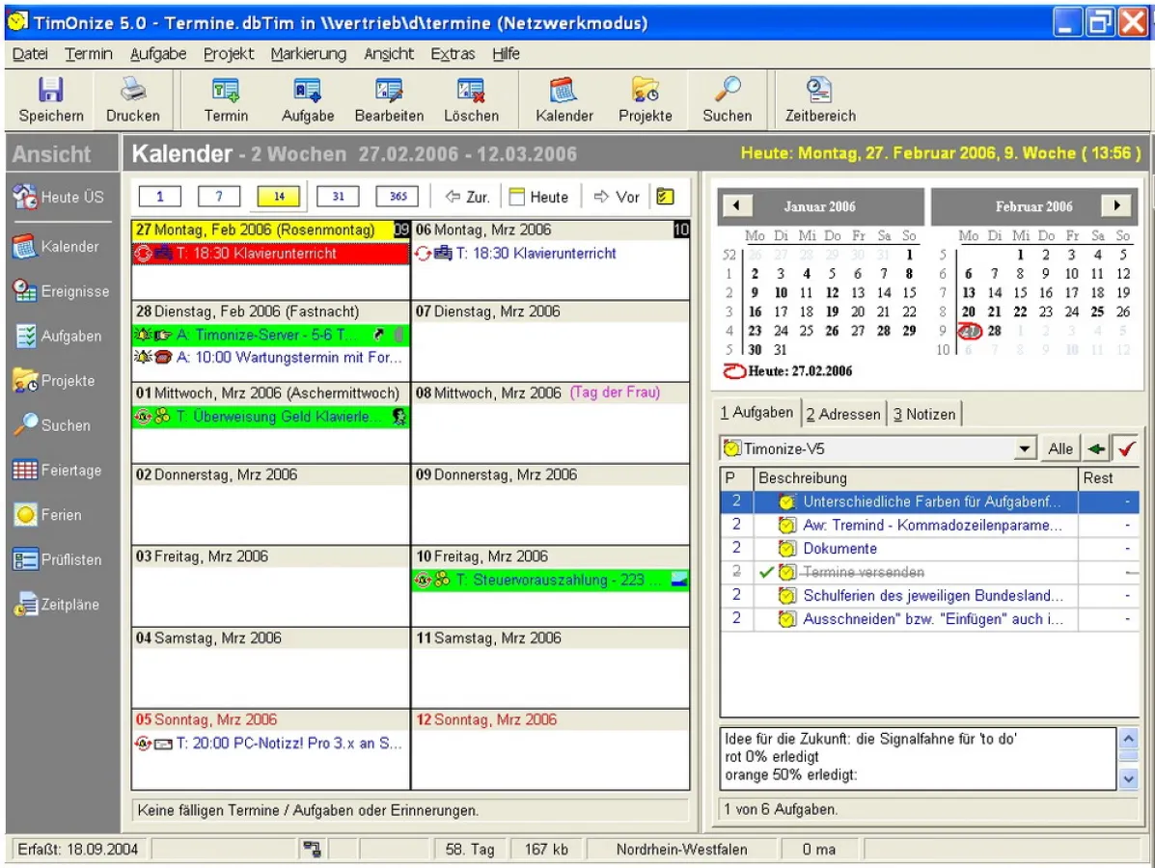Expand the Timonize-V5 project dropdown

(1023, 449)
